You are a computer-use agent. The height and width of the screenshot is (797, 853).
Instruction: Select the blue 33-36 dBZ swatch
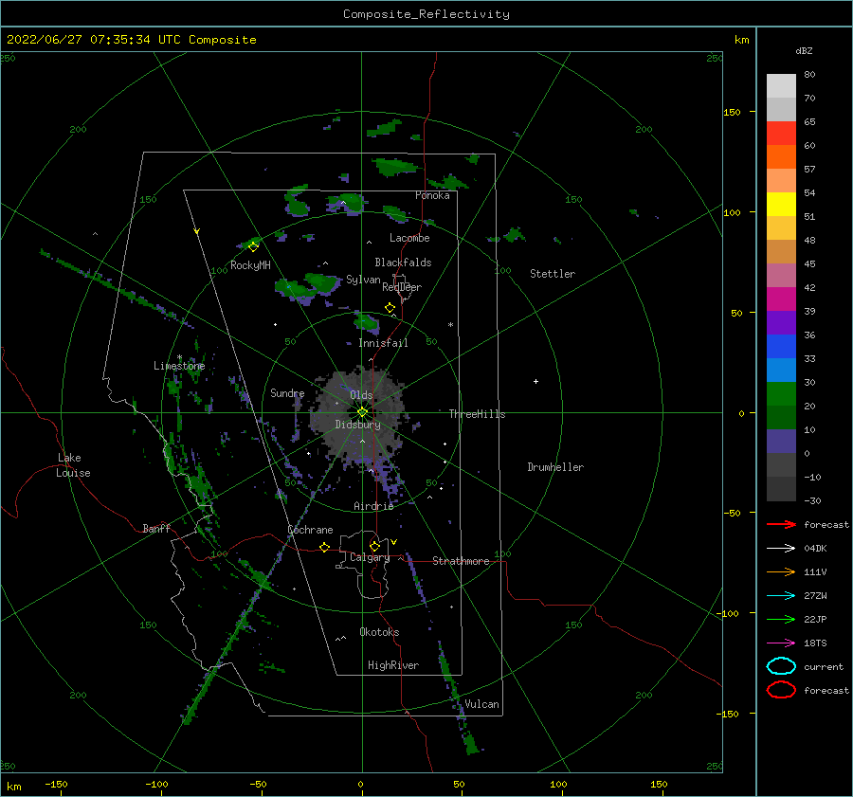(x=781, y=347)
